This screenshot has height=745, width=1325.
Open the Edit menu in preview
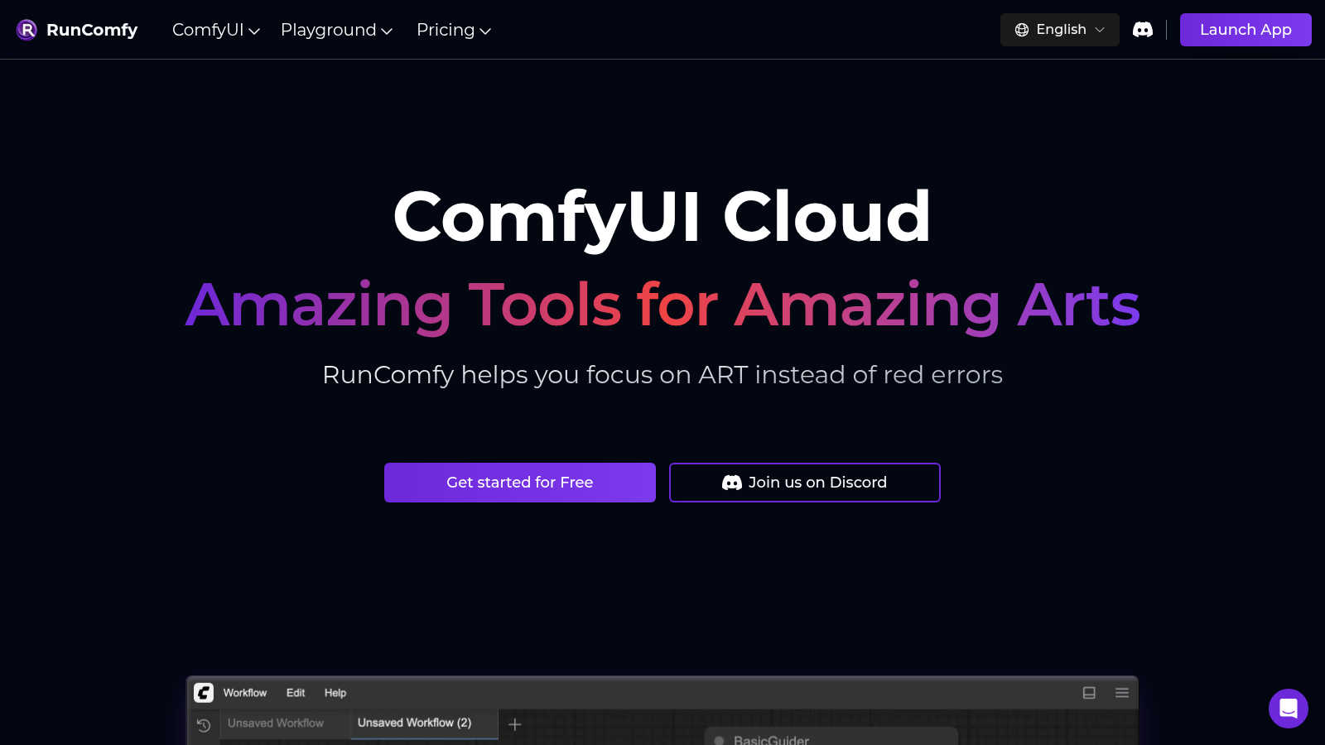pos(296,693)
